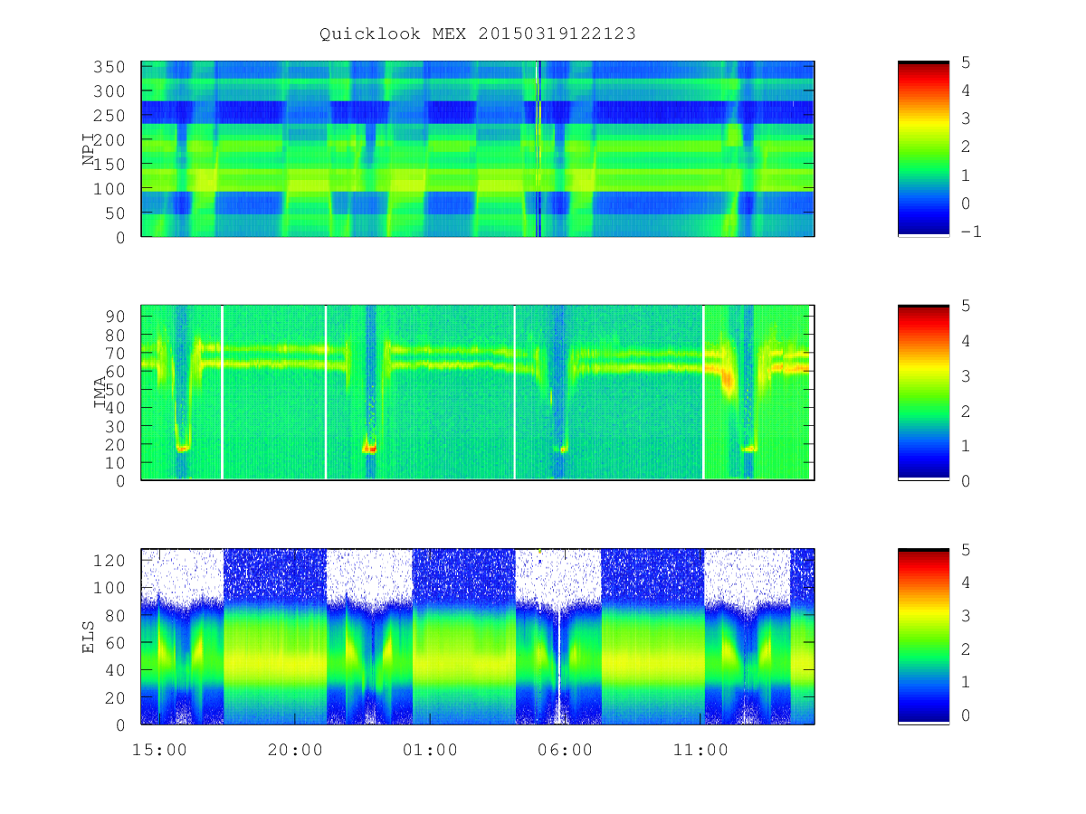
Task: Select the IMA axis label
Action: (x=100, y=393)
